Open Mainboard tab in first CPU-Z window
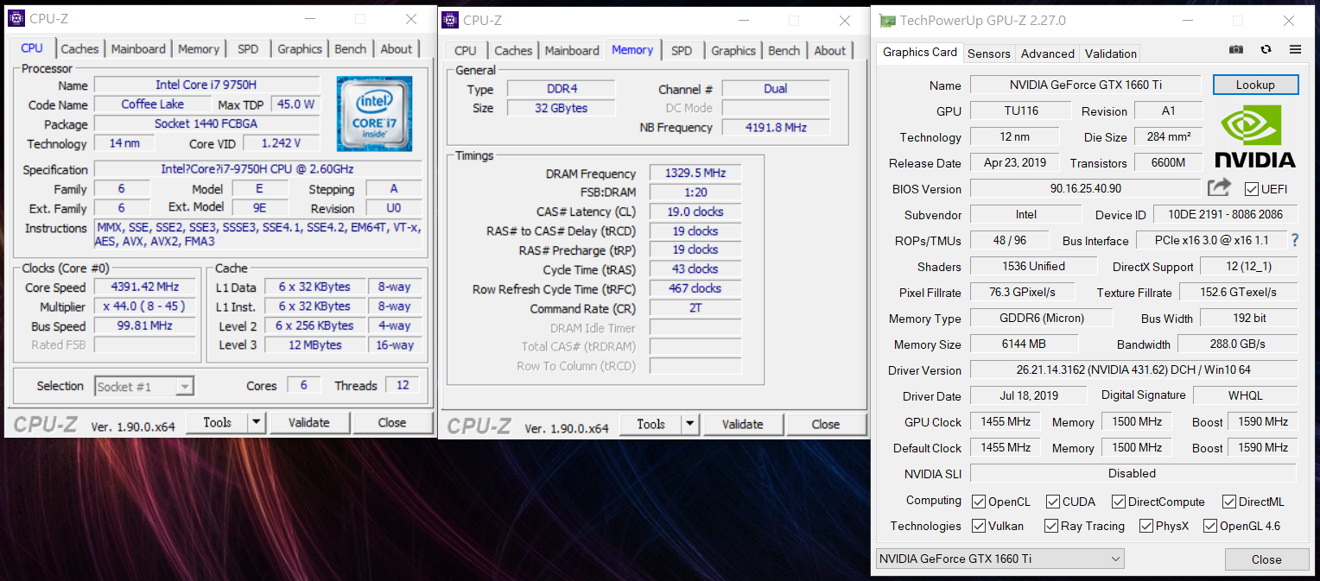 [138, 49]
